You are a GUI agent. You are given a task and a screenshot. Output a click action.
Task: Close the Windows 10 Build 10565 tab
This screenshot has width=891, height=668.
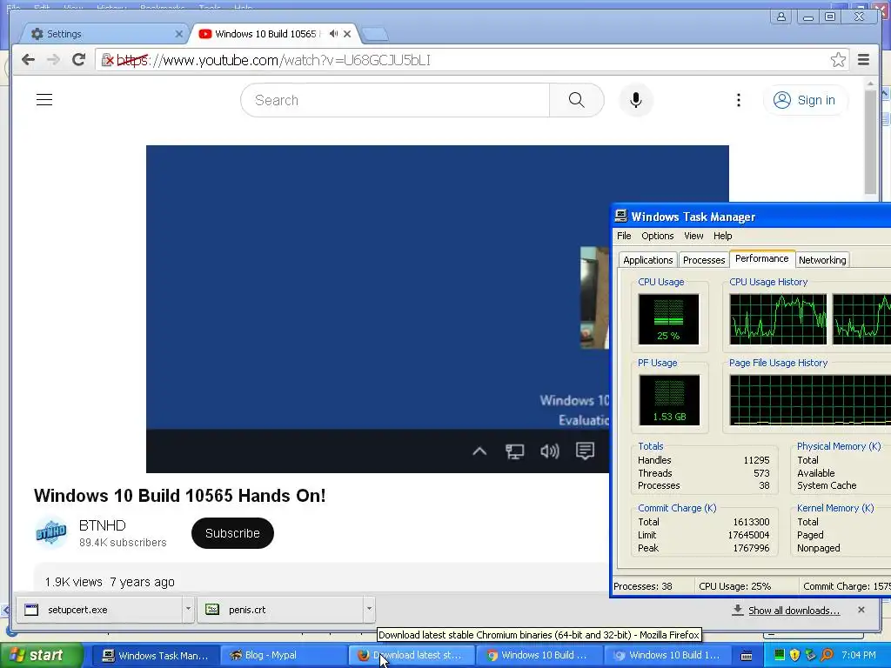pyautogui.click(x=347, y=34)
